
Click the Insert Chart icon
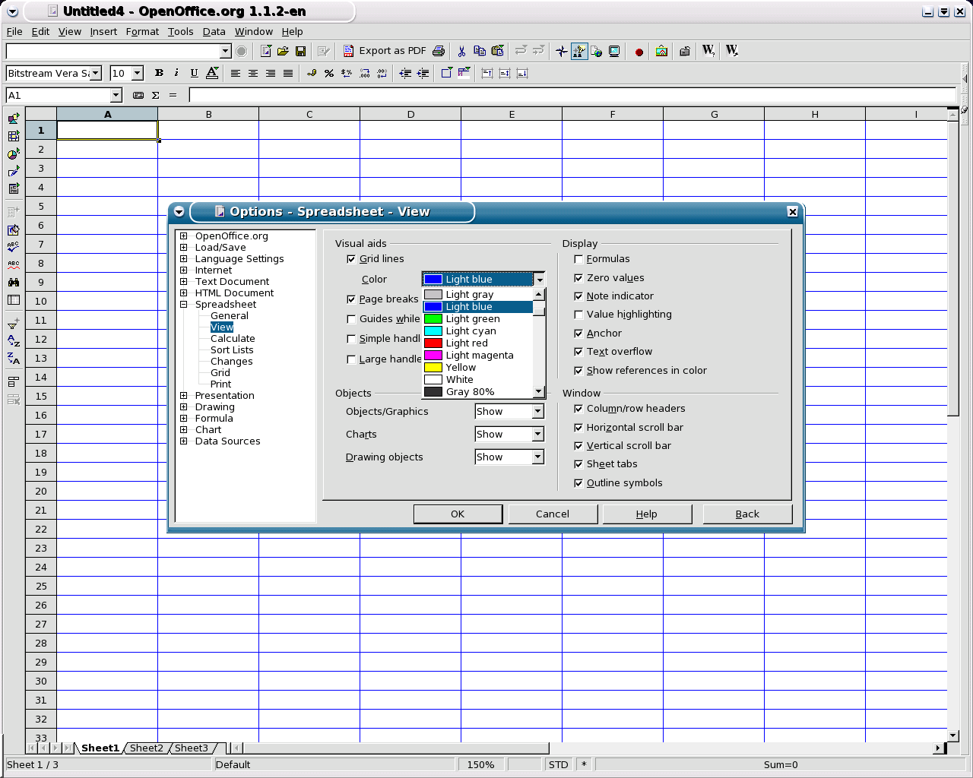[x=14, y=154]
